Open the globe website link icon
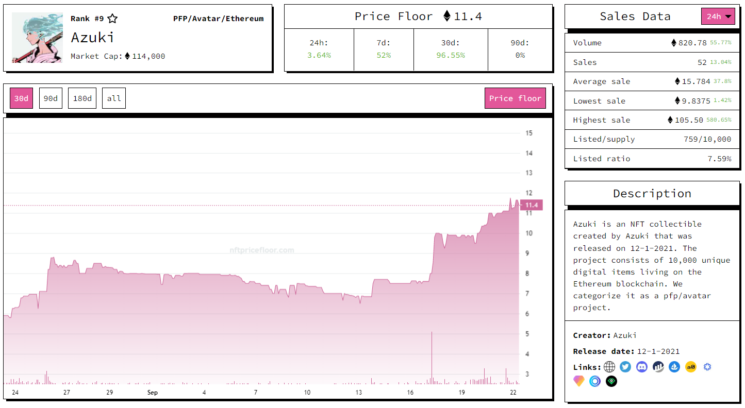 [x=609, y=367]
